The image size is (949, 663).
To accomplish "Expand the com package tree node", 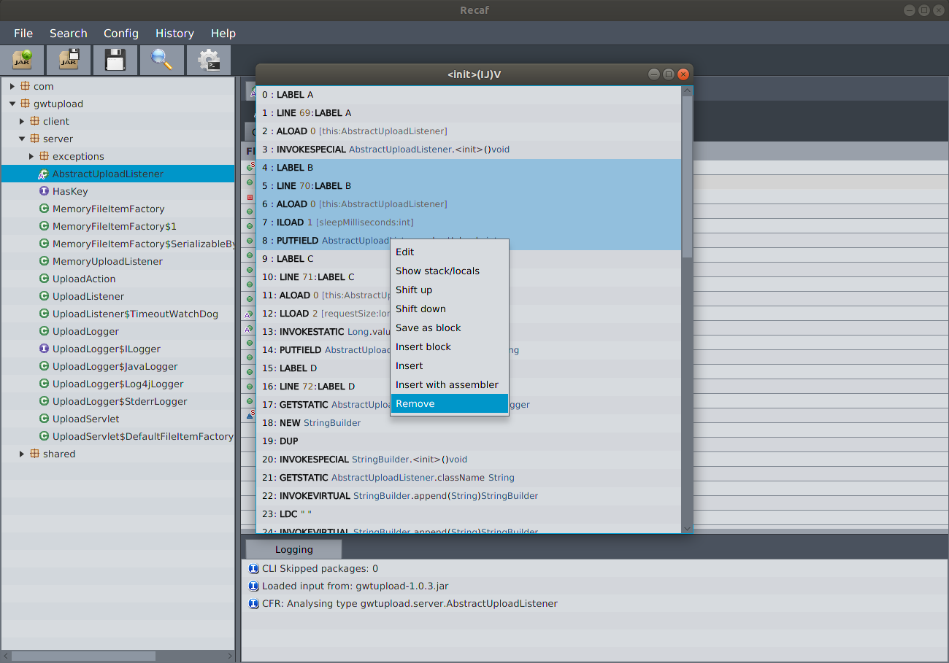I will [x=12, y=86].
